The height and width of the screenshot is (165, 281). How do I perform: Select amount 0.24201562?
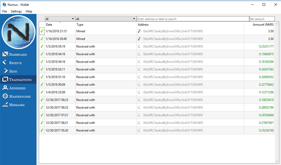pos(266,69)
